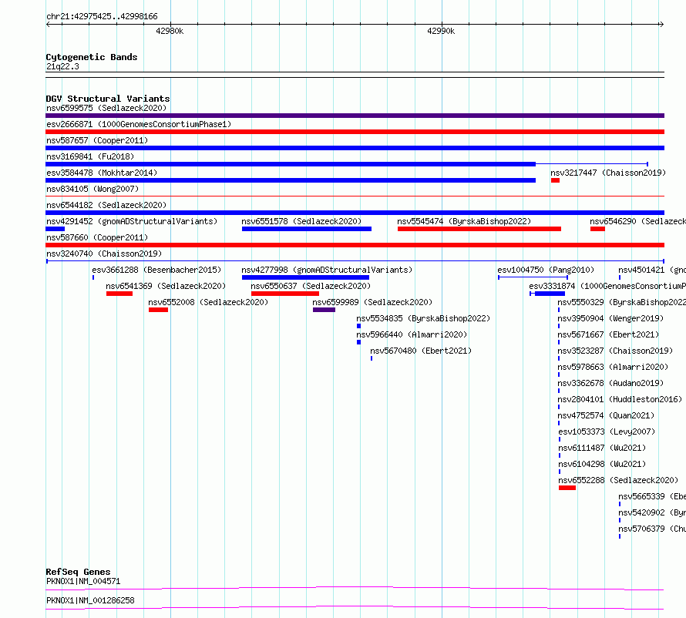Click the DGV Structural Variants track title

coord(108,99)
